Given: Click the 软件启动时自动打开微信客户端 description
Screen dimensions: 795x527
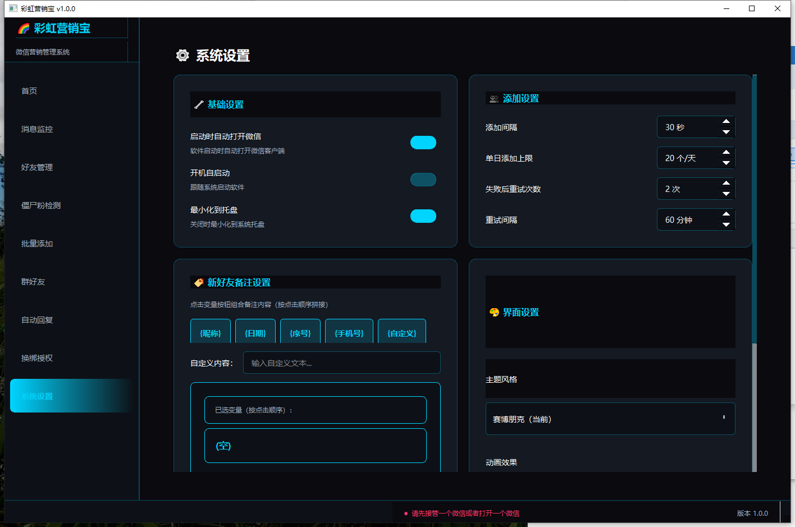Looking at the screenshot, I should click(x=237, y=151).
